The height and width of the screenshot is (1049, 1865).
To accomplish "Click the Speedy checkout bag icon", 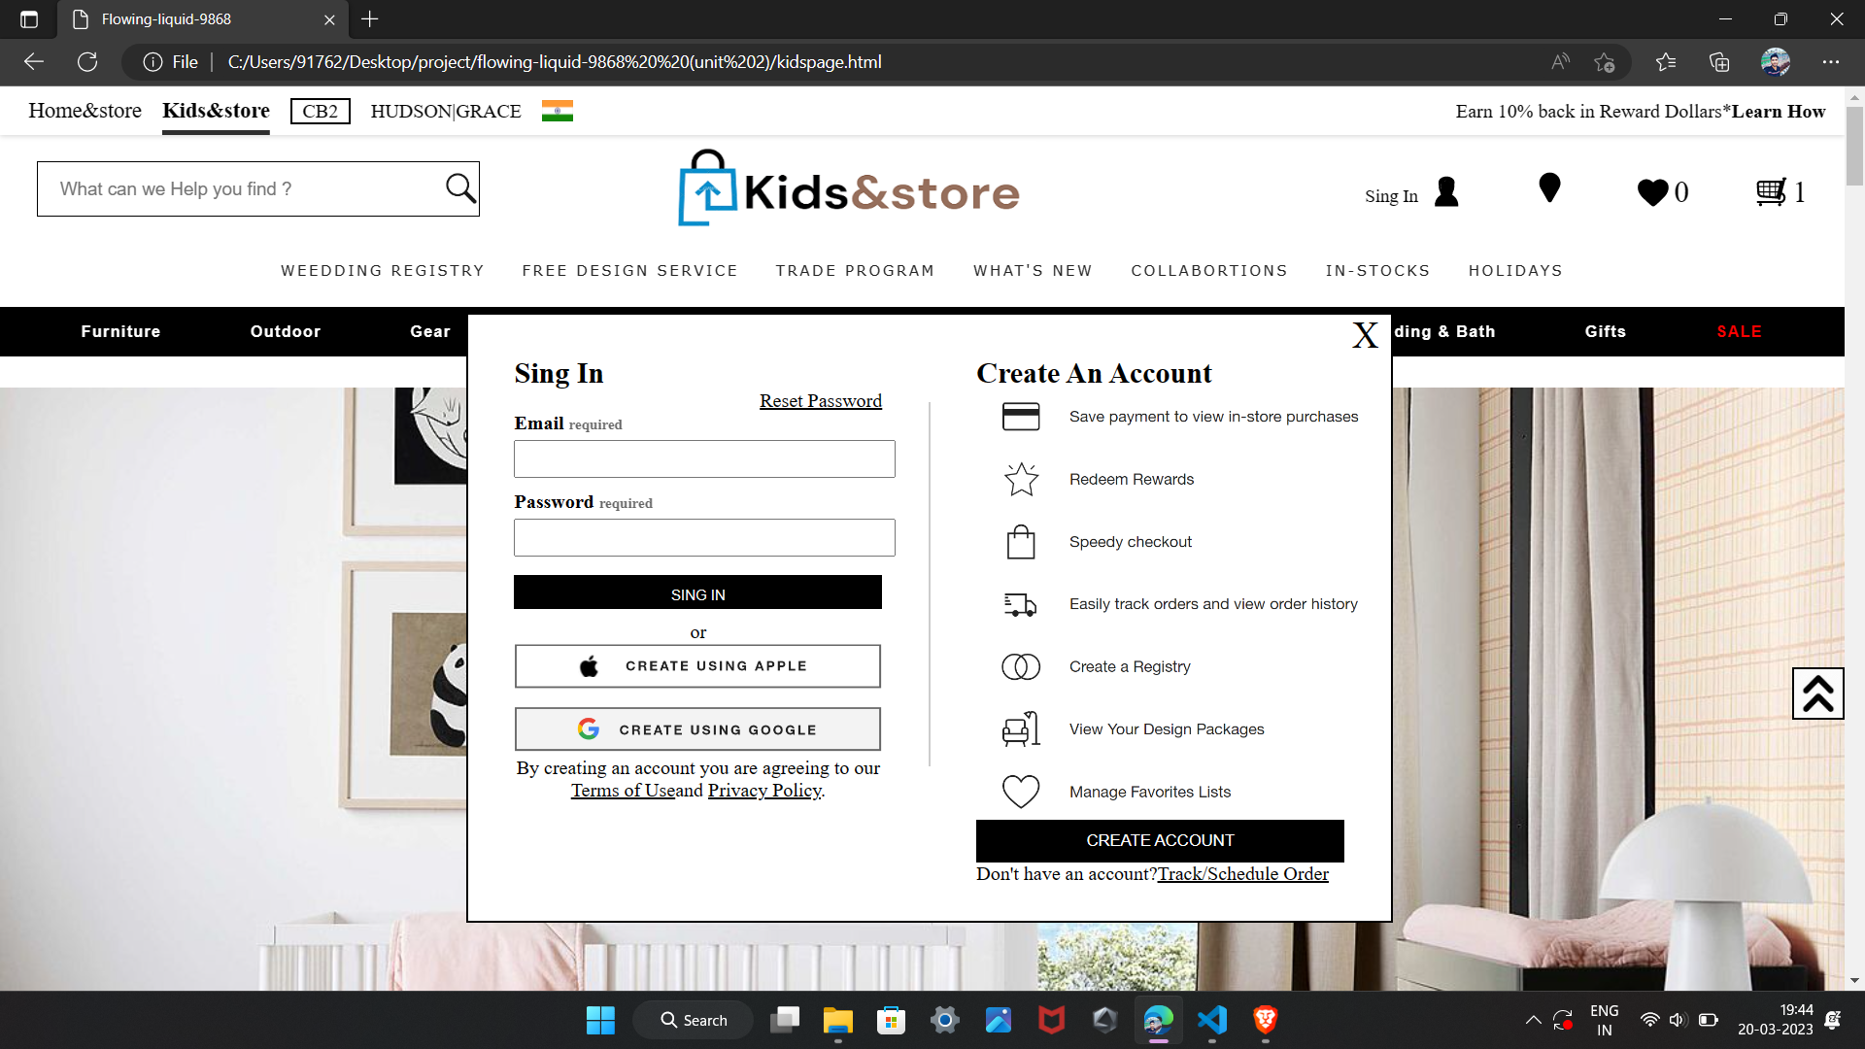I will point(1021,541).
